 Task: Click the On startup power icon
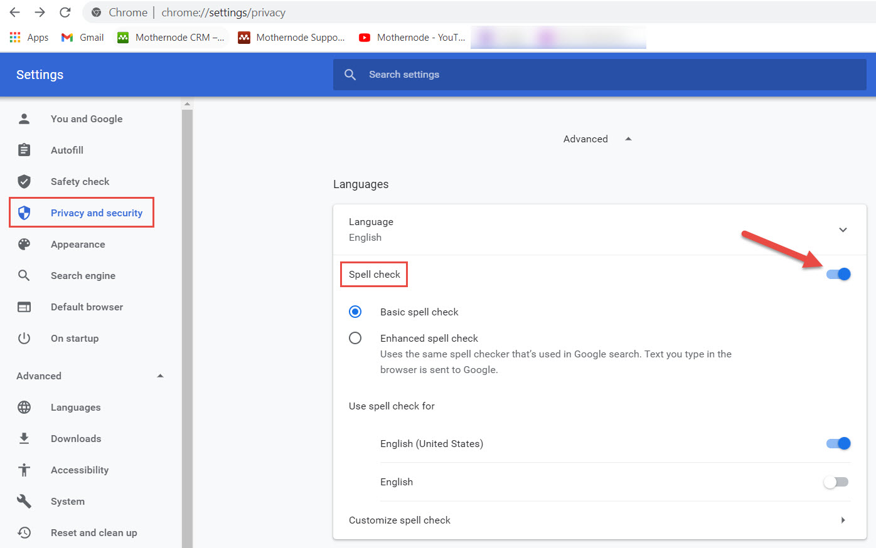24,338
